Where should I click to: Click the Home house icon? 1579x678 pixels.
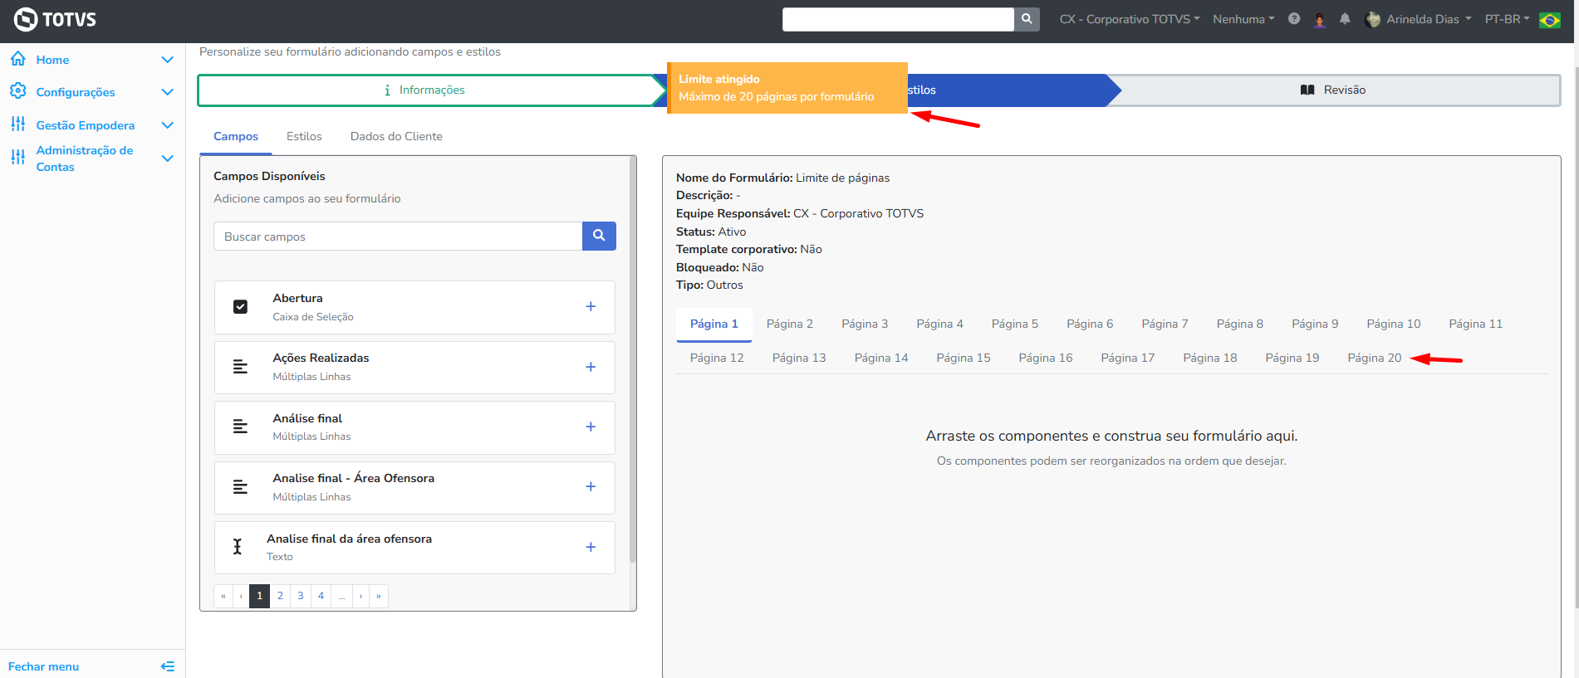pos(17,59)
